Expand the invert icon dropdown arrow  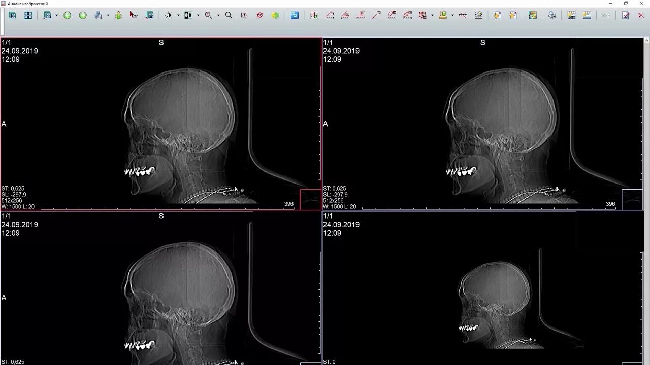click(198, 15)
